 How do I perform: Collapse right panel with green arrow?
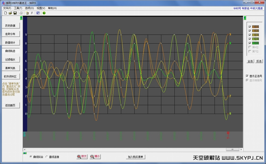pos(245,18)
